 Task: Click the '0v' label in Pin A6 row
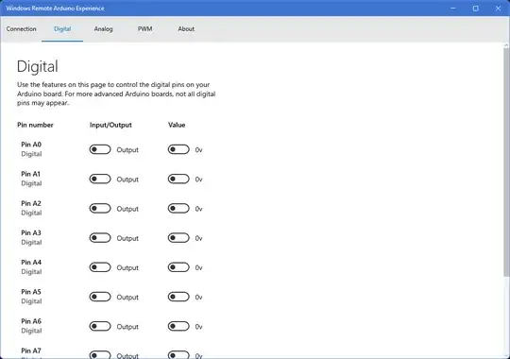click(198, 327)
